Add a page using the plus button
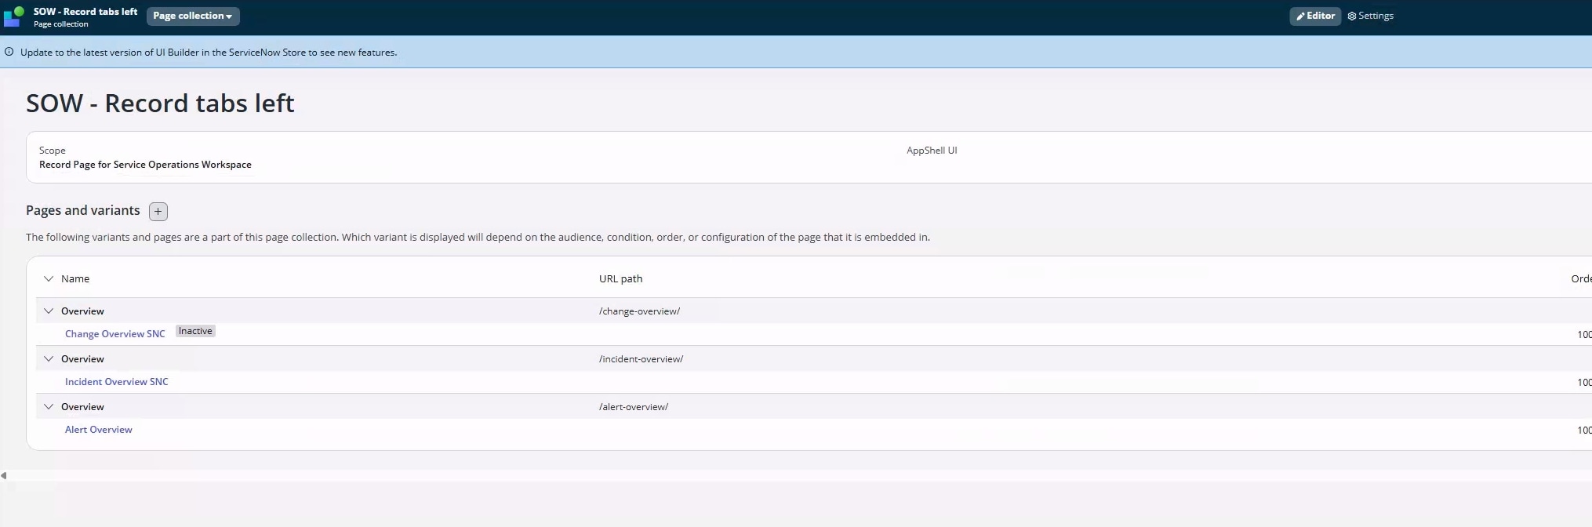This screenshot has width=1592, height=527. [158, 212]
